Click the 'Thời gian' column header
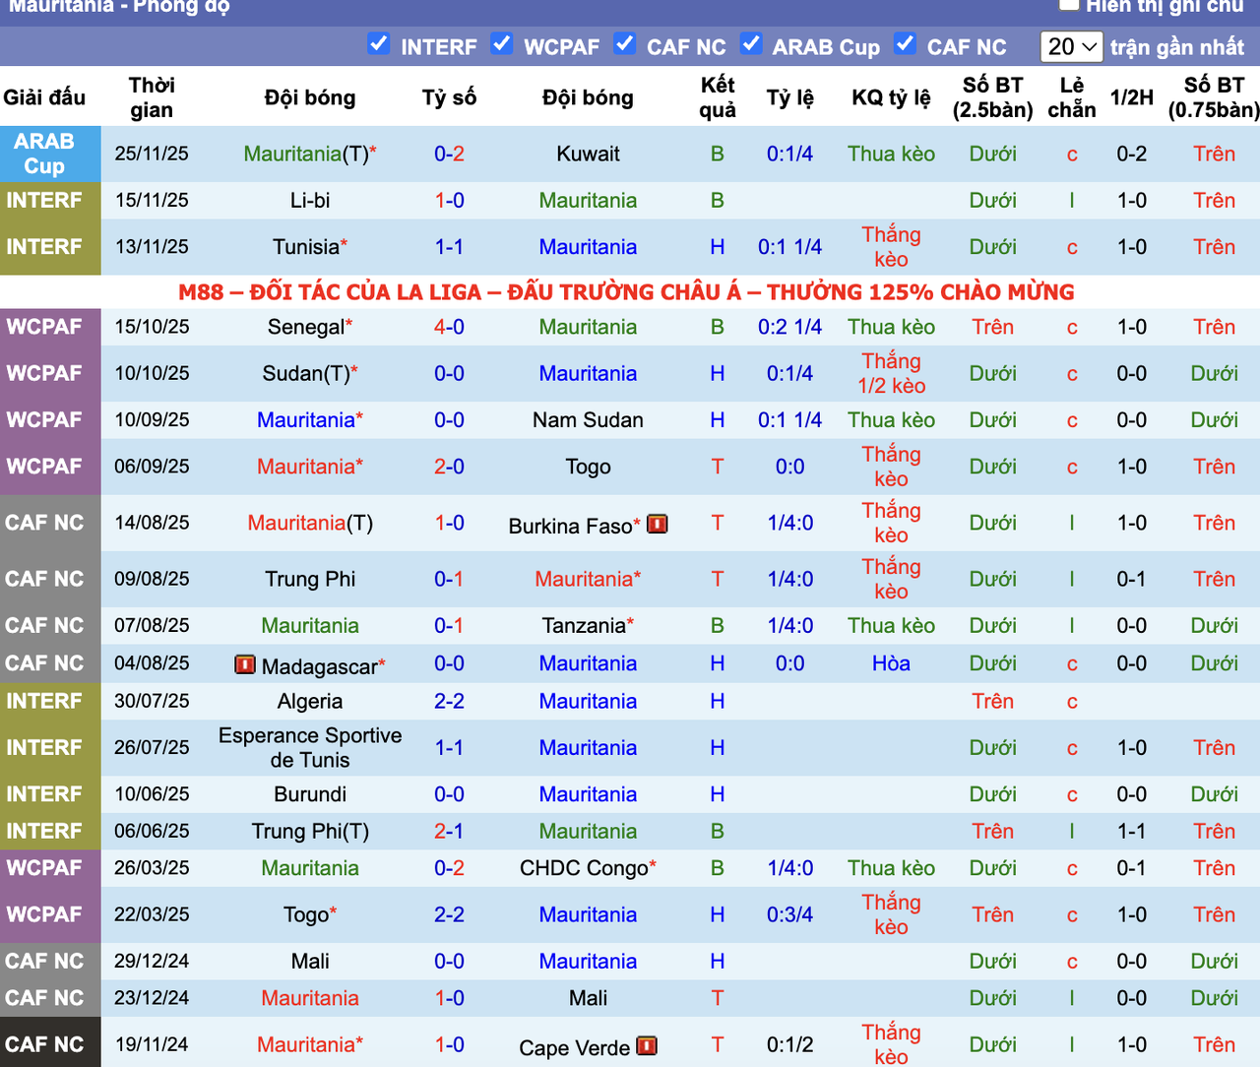The image size is (1260, 1067). pyautogui.click(x=152, y=96)
